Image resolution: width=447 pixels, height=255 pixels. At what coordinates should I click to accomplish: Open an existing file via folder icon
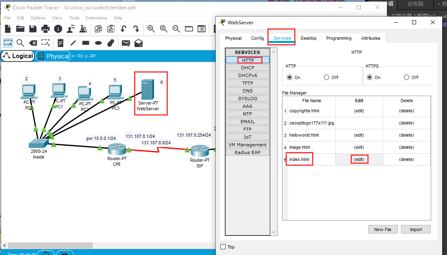click(20, 29)
